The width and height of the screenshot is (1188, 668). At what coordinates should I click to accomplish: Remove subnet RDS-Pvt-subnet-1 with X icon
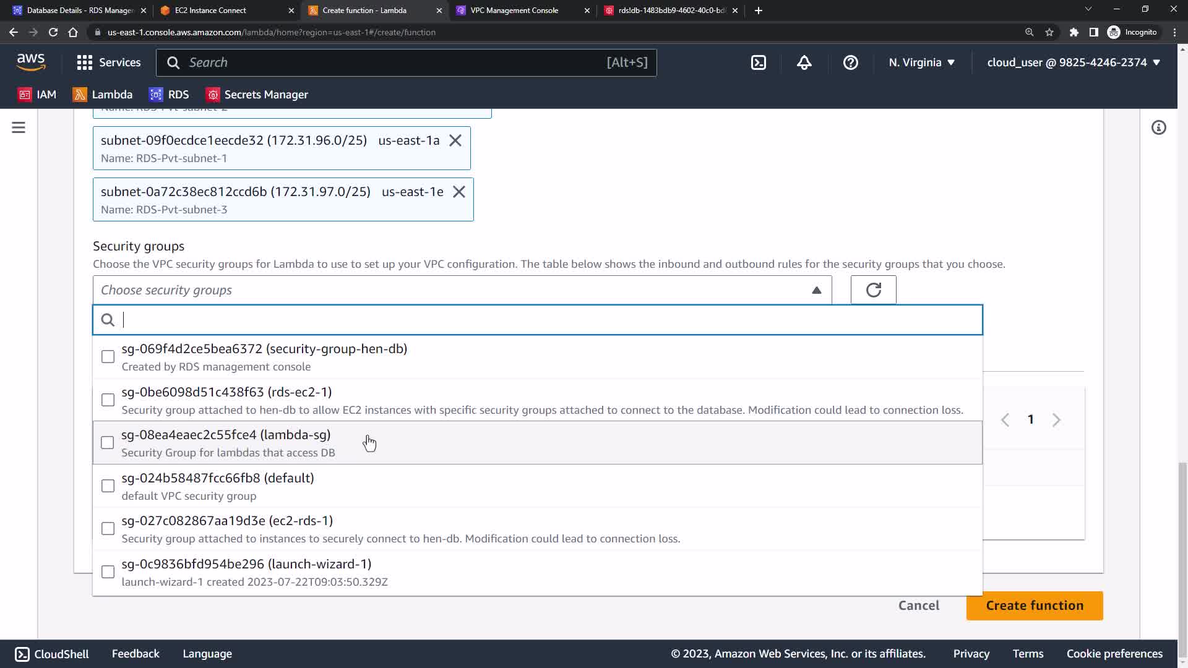[455, 140]
